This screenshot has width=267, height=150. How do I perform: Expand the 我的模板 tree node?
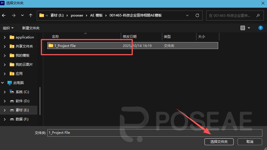5,56
